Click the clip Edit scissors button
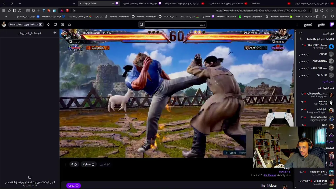 pos(105,164)
